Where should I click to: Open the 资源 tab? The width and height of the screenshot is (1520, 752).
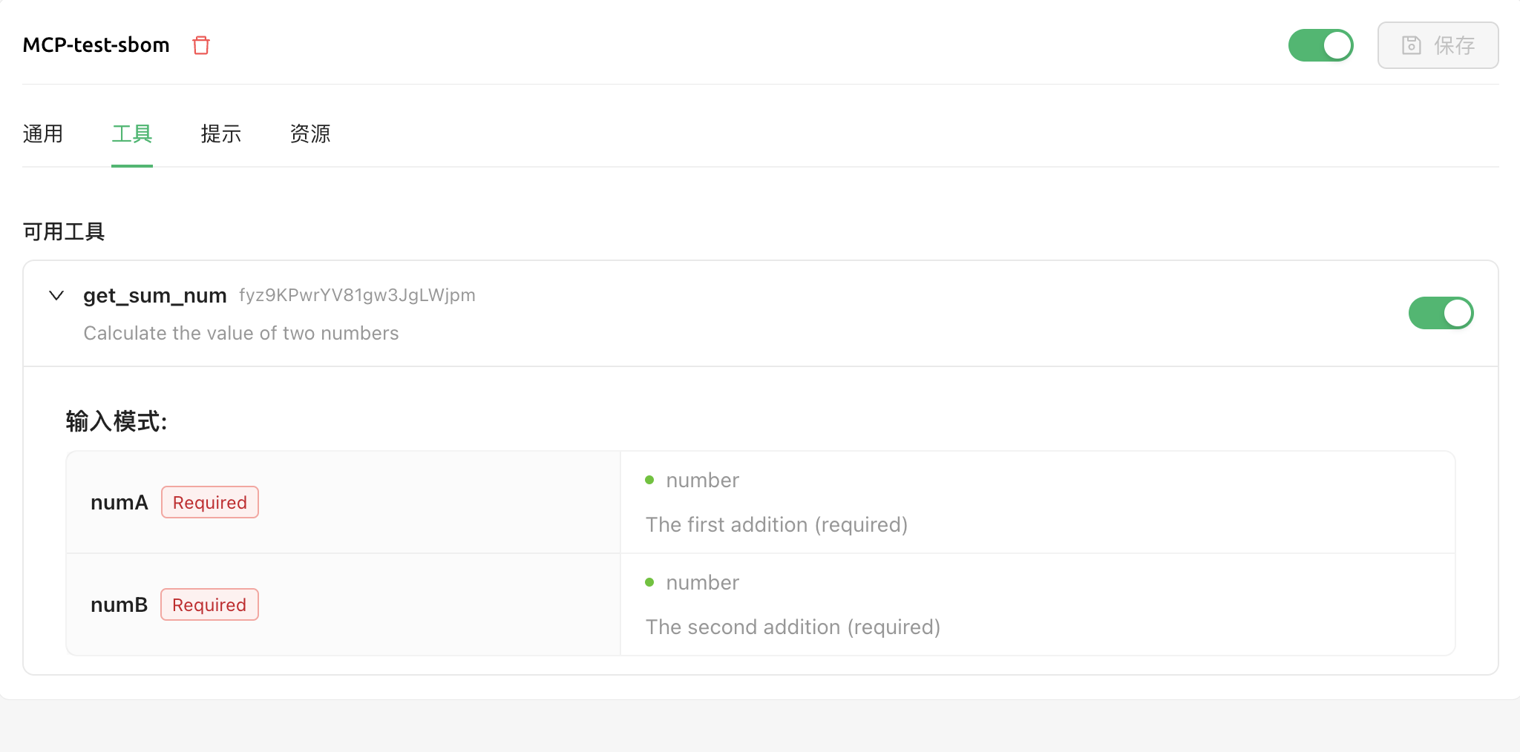click(310, 134)
